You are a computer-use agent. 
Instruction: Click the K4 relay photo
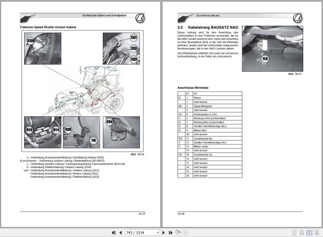pyautogui.click(x=272, y=48)
